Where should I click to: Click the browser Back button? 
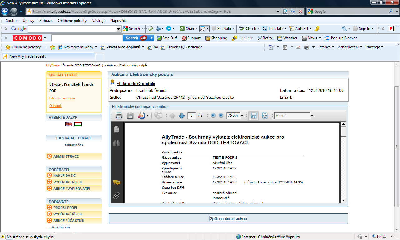pyautogui.click(x=5, y=12)
